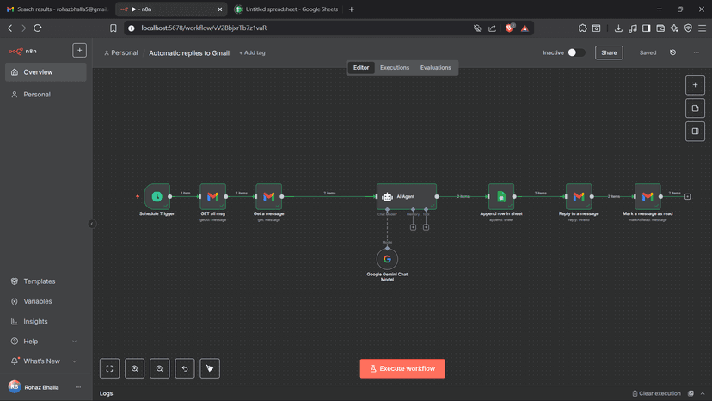Viewport: 712px width, 401px height.
Task: Toggle the Inactive workflow switch
Action: click(x=575, y=52)
